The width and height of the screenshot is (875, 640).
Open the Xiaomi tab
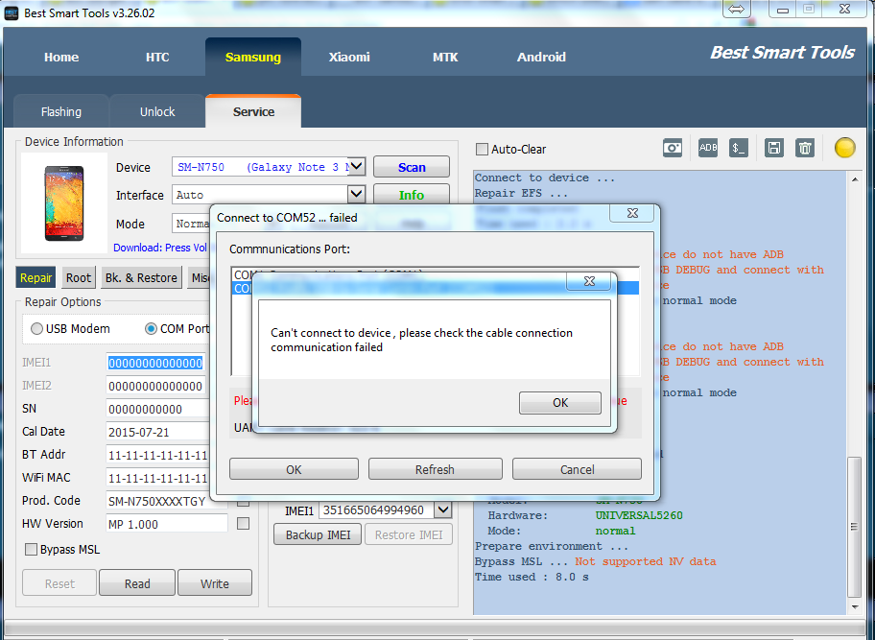click(349, 57)
